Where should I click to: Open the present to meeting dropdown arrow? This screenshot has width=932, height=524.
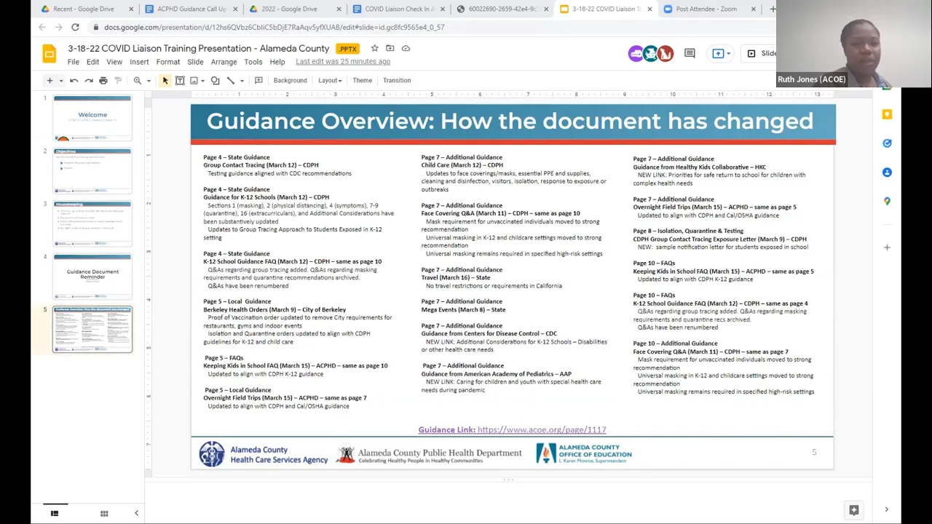[728, 53]
